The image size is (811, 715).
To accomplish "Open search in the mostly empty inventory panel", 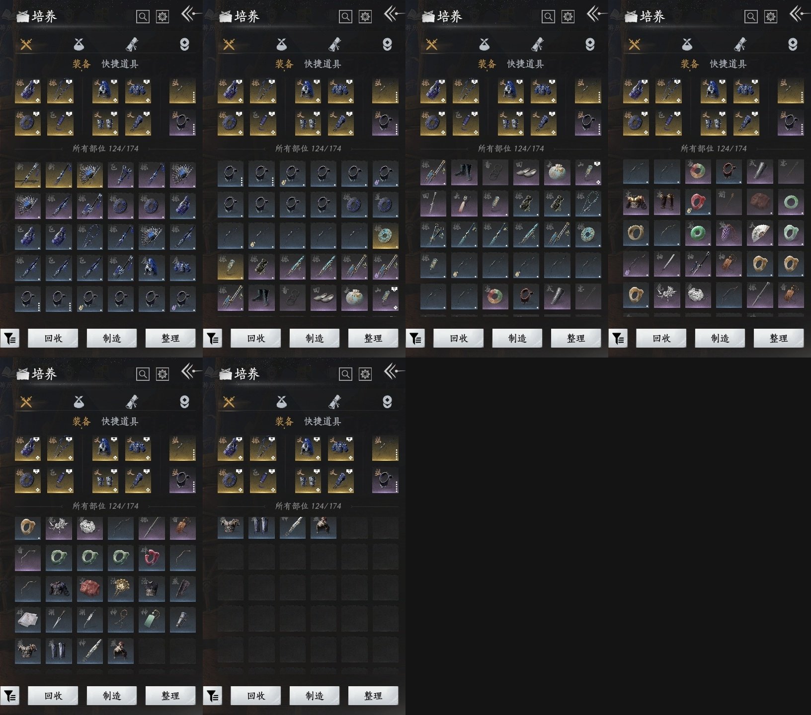I will pos(345,374).
